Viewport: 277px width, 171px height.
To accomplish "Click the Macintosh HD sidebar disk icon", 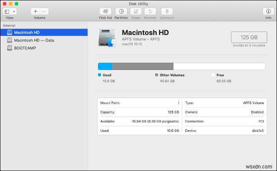I will tap(9, 32).
